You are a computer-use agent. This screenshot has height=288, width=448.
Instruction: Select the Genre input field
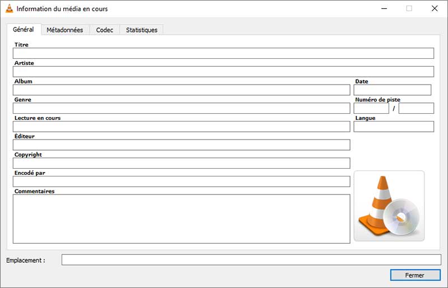(x=181, y=108)
